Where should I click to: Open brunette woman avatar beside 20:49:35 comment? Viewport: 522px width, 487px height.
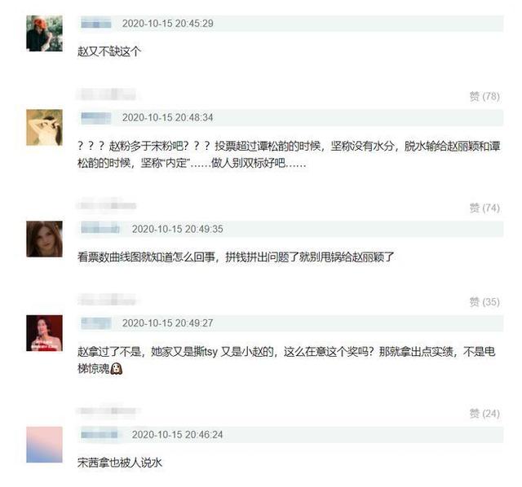tap(44, 239)
